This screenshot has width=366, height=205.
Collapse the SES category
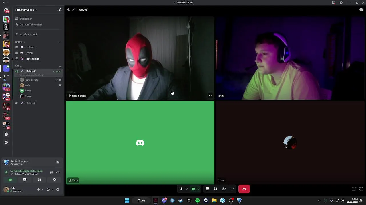click(x=18, y=66)
